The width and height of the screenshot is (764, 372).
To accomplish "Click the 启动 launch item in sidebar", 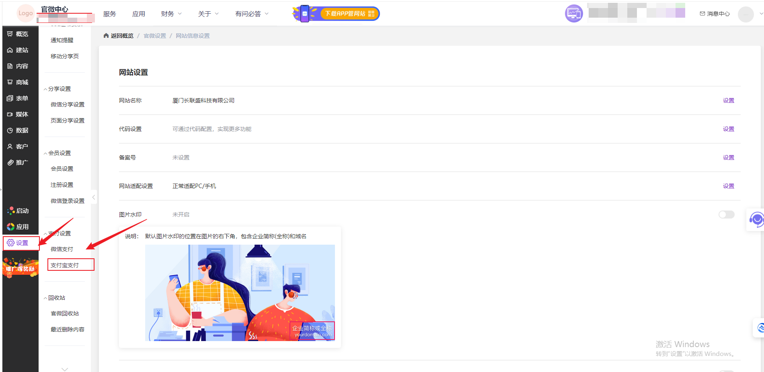I will pyautogui.click(x=18, y=211).
